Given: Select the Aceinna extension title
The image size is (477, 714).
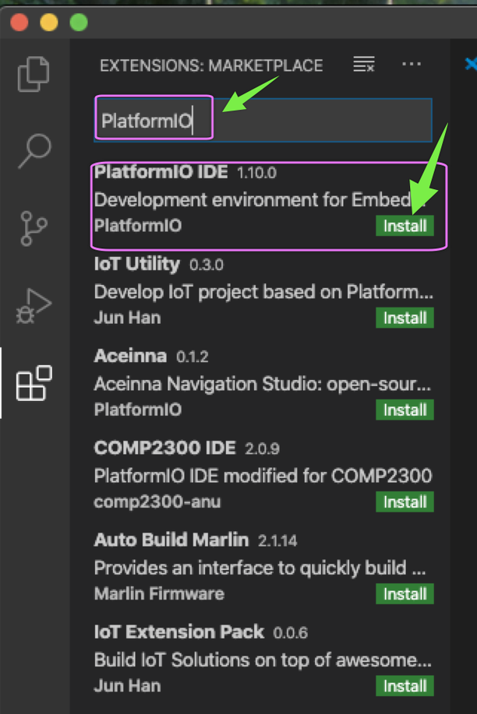Looking at the screenshot, I should click(x=130, y=357).
